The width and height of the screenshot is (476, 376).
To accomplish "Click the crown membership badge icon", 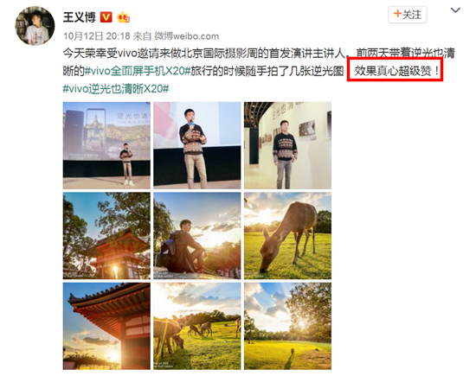I will point(124,17).
